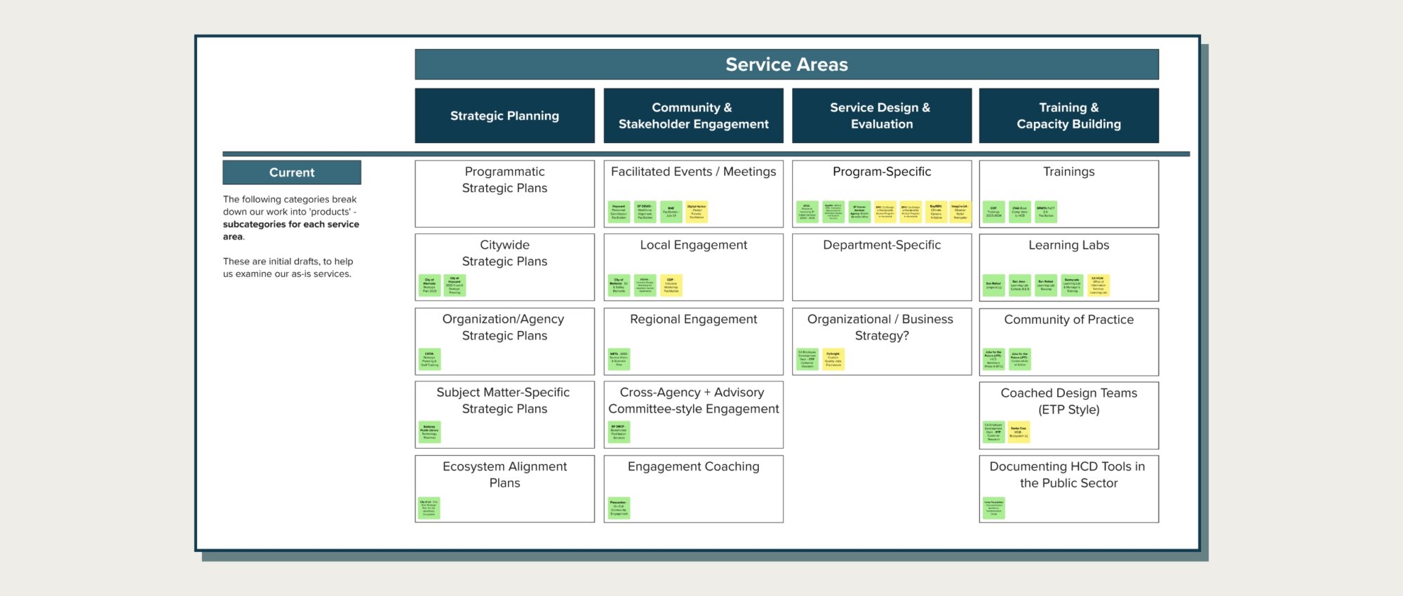Click the City of Hayward 2023 Council sticky note

455,285
